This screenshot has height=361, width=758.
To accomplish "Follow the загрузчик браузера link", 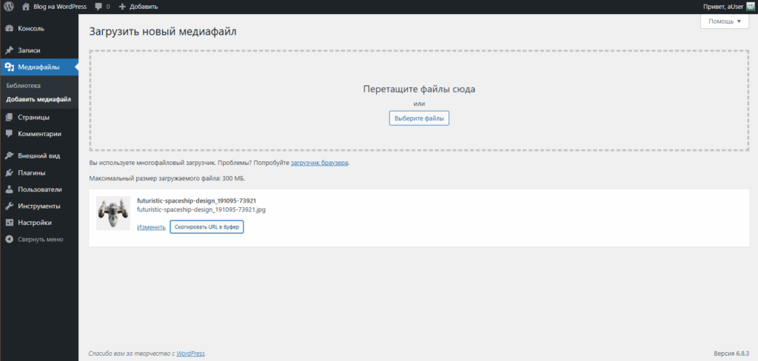I will 319,163.
